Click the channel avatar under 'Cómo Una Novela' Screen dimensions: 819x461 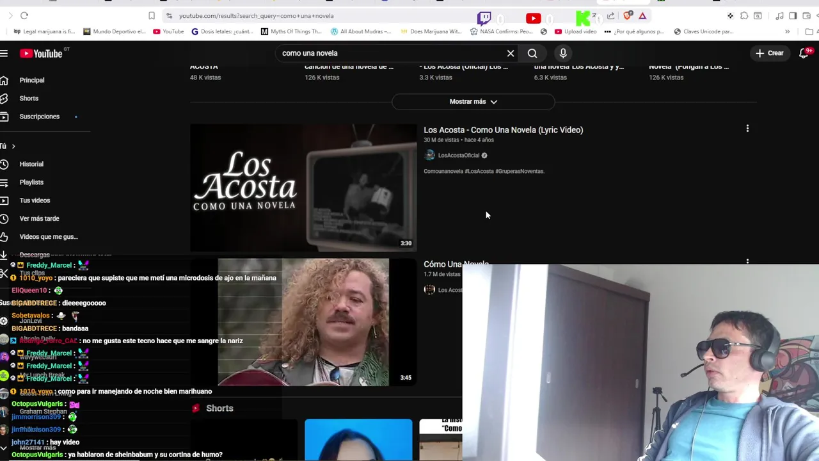(x=429, y=289)
